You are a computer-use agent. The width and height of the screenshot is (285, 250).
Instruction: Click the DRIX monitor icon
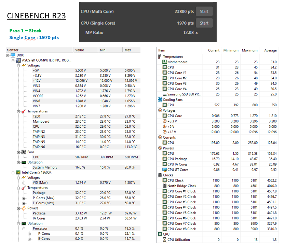tap(13, 55)
